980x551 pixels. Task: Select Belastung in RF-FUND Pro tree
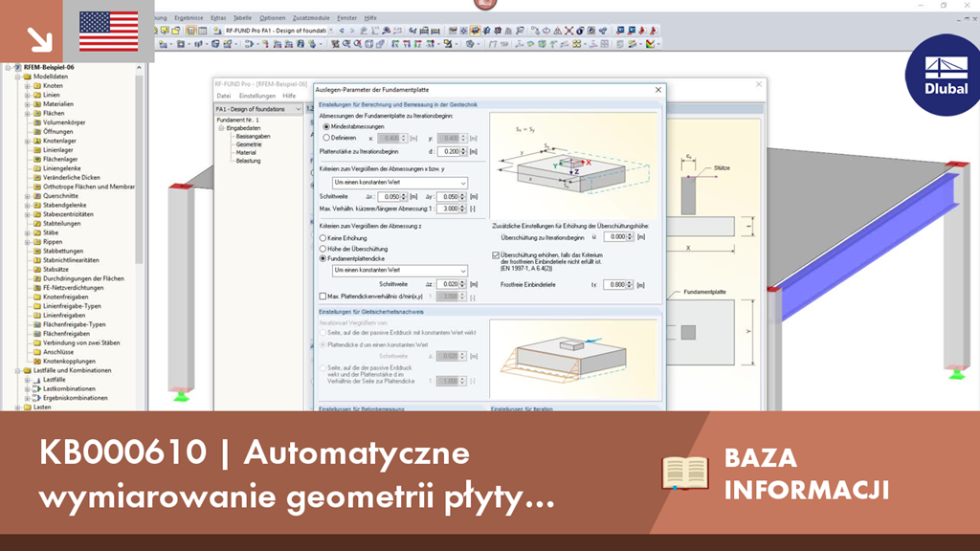click(248, 161)
